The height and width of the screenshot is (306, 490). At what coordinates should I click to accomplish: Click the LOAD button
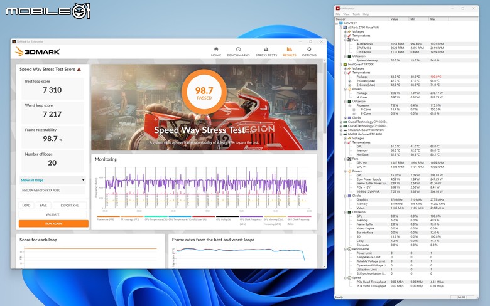26,206
